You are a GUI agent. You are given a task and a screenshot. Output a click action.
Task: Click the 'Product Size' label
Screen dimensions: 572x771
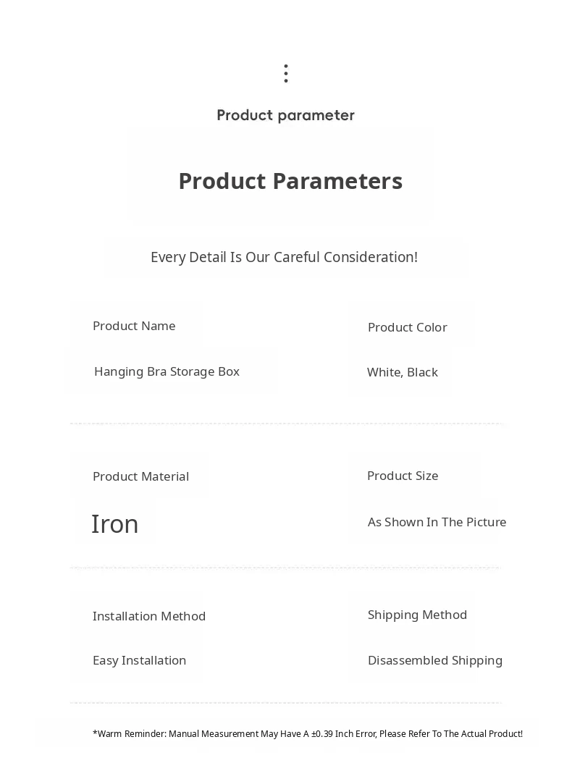pyautogui.click(x=403, y=476)
